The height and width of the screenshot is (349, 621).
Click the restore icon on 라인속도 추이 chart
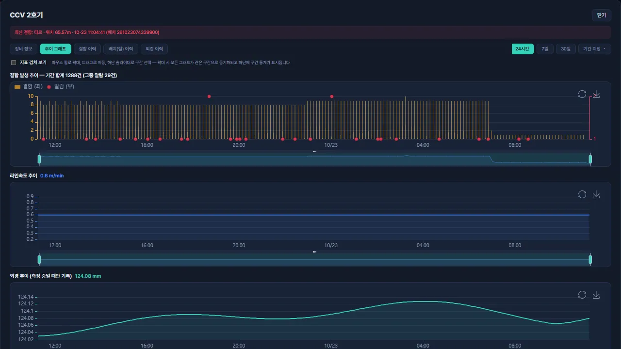tap(582, 194)
